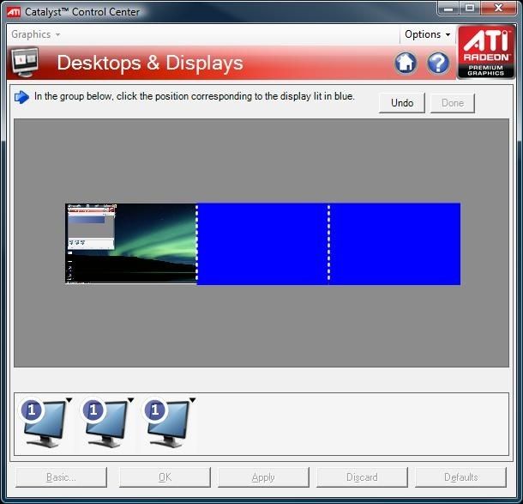This screenshot has height=504, width=523.
Task: Click the Desktops & Displays header monitor icon
Action: pos(25,62)
